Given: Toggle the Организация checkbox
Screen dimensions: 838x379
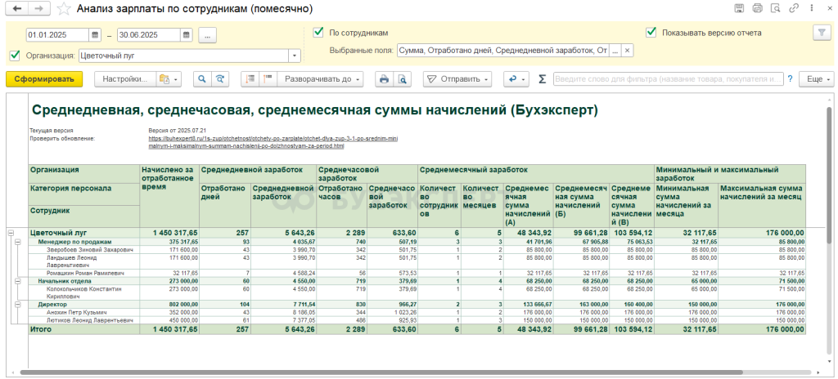Looking at the screenshot, I should [x=14, y=56].
